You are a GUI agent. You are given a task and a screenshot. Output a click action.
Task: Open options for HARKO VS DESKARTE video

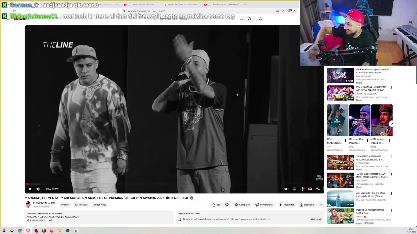point(391,175)
